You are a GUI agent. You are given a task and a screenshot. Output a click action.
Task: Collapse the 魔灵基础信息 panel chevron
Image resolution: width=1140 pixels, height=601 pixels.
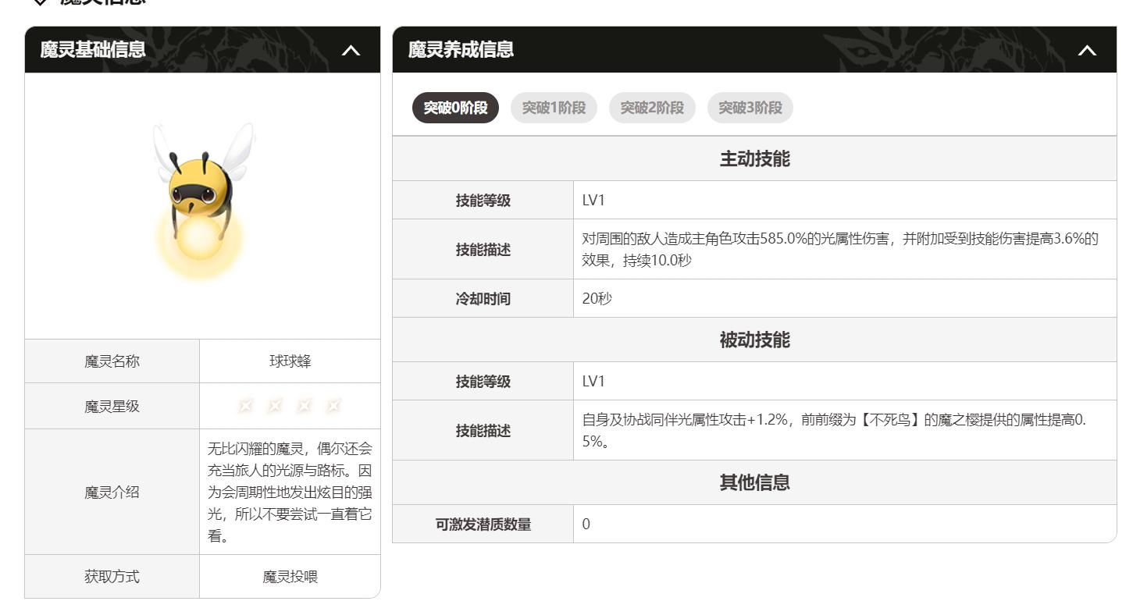click(351, 51)
